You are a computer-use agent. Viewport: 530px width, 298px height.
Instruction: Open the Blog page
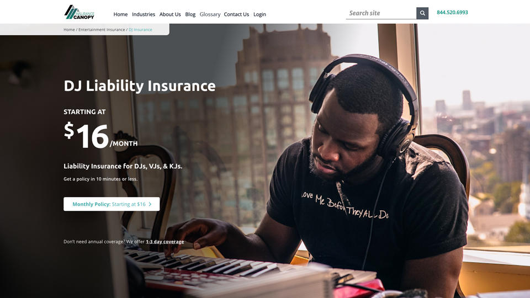click(190, 14)
